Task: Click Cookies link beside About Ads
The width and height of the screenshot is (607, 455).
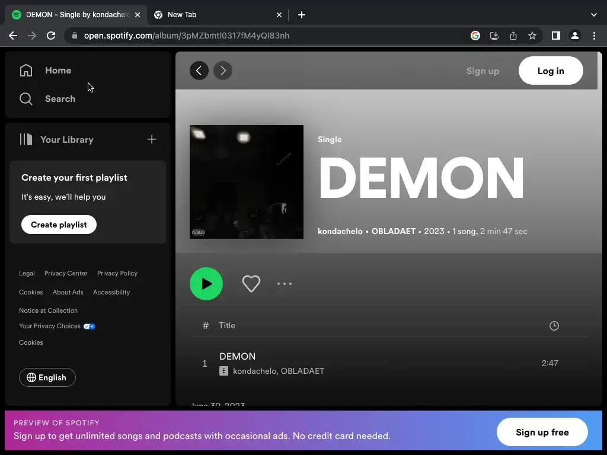Action: coord(31,292)
